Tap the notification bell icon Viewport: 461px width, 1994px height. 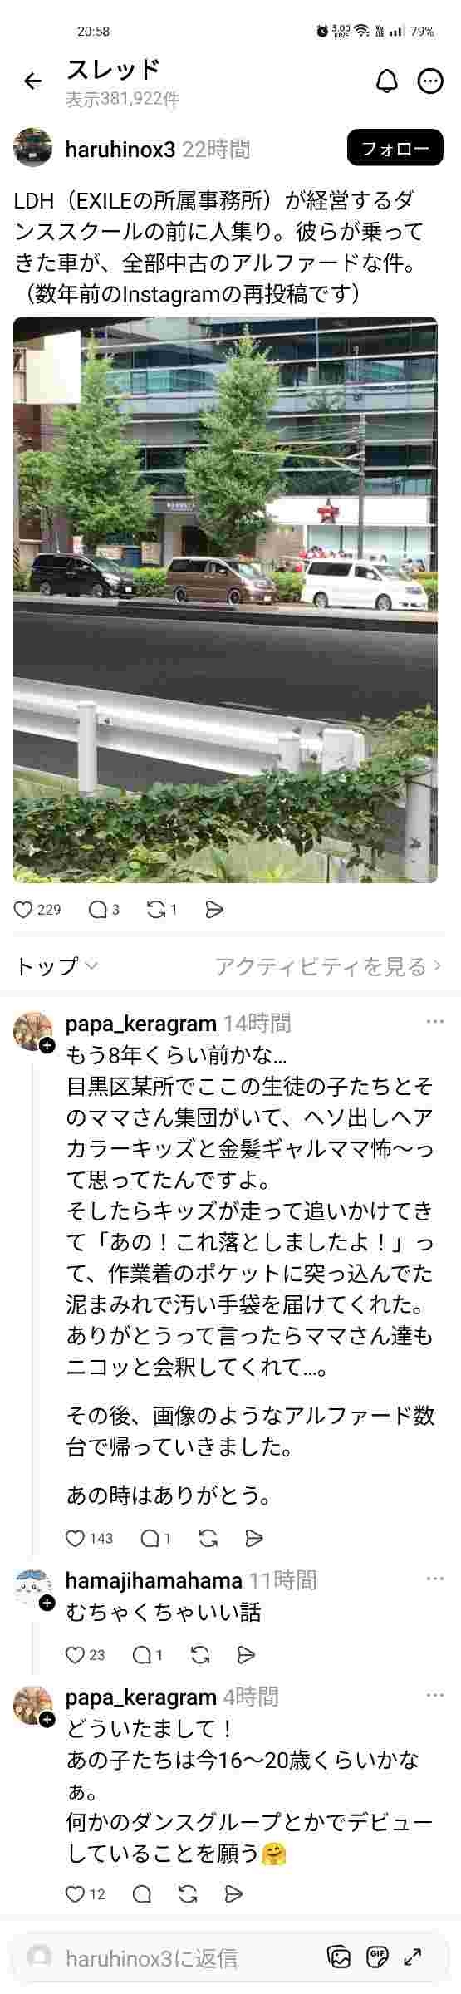point(387,81)
